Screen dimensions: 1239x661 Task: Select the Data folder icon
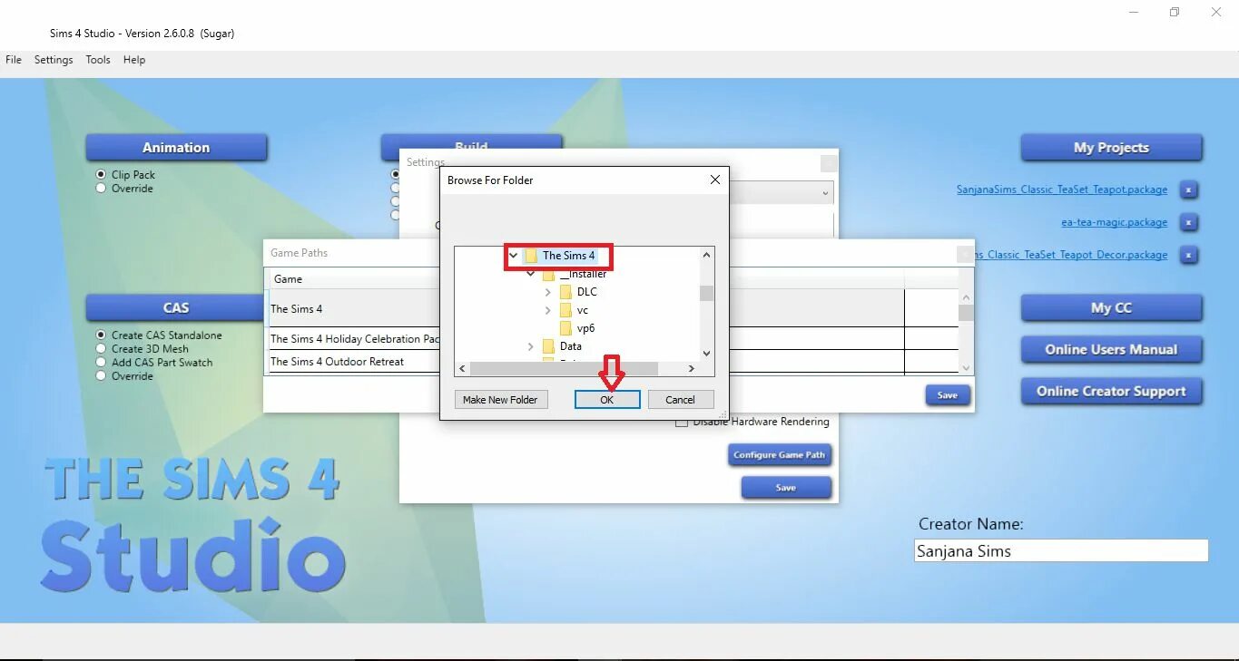click(548, 346)
